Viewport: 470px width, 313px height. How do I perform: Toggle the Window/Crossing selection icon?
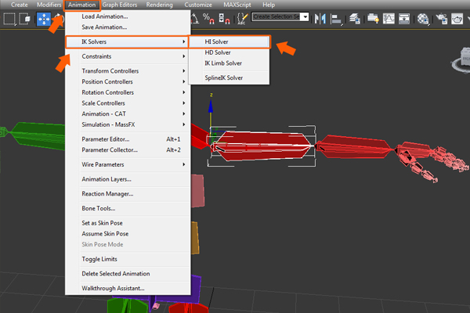click(x=25, y=19)
